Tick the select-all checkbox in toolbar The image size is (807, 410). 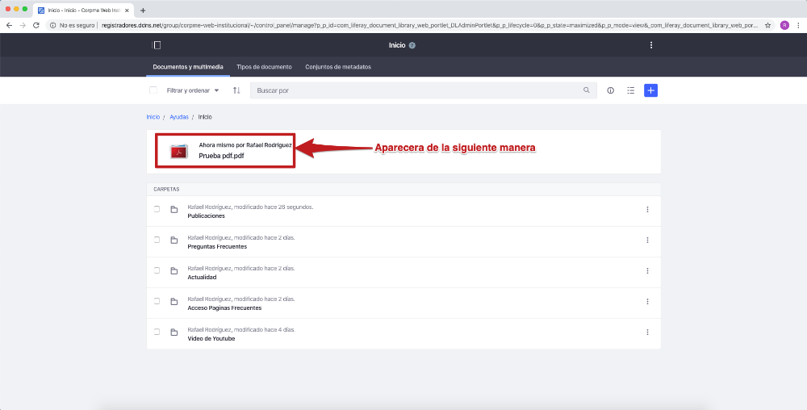pyautogui.click(x=153, y=90)
